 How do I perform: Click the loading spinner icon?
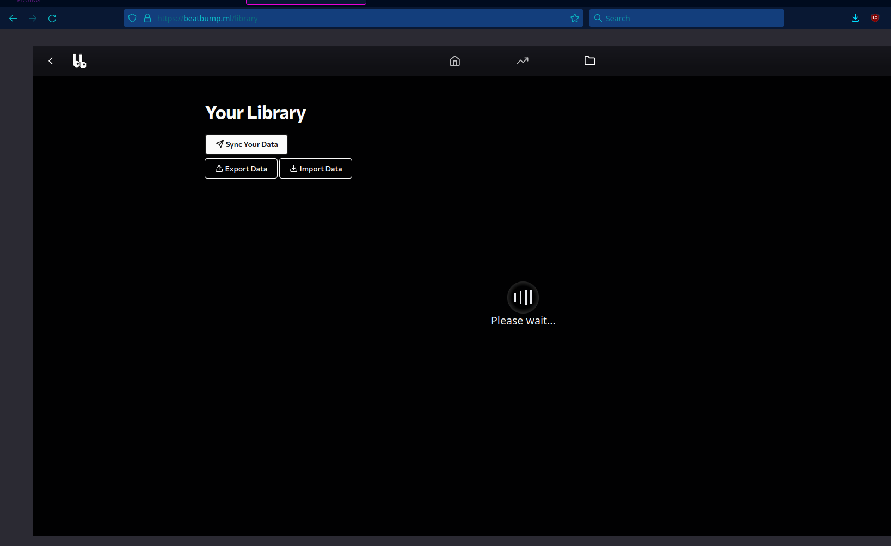[x=523, y=297]
